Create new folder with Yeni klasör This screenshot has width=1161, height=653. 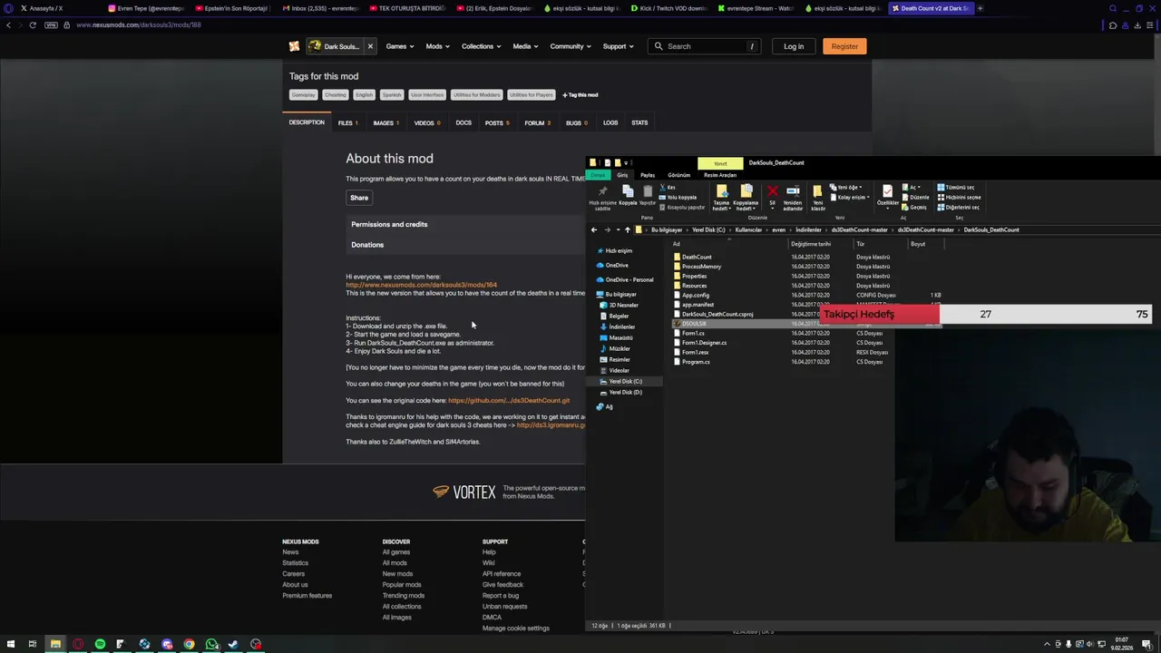(818, 198)
